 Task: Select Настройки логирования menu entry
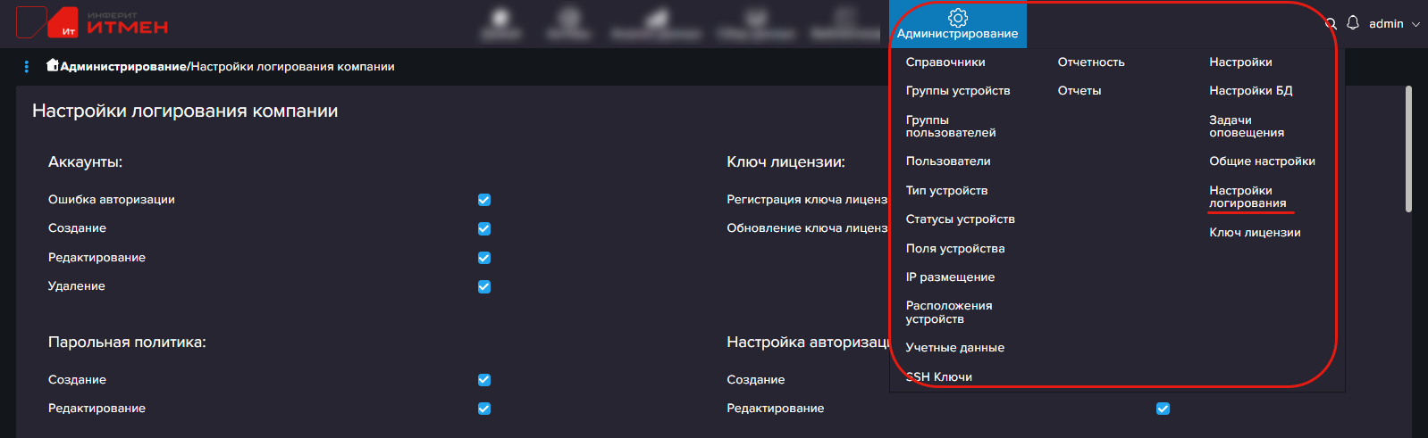tap(1247, 197)
